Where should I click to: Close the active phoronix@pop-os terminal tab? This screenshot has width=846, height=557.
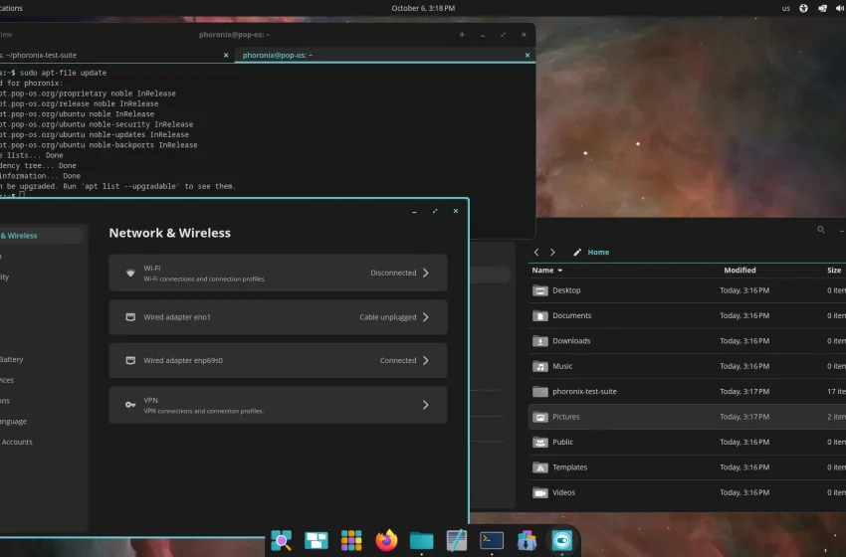(x=528, y=55)
